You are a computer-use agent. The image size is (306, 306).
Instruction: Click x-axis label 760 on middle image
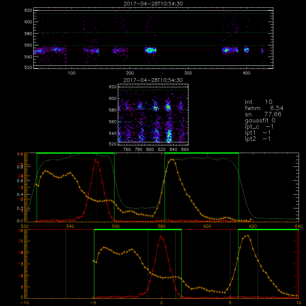tap(127, 150)
